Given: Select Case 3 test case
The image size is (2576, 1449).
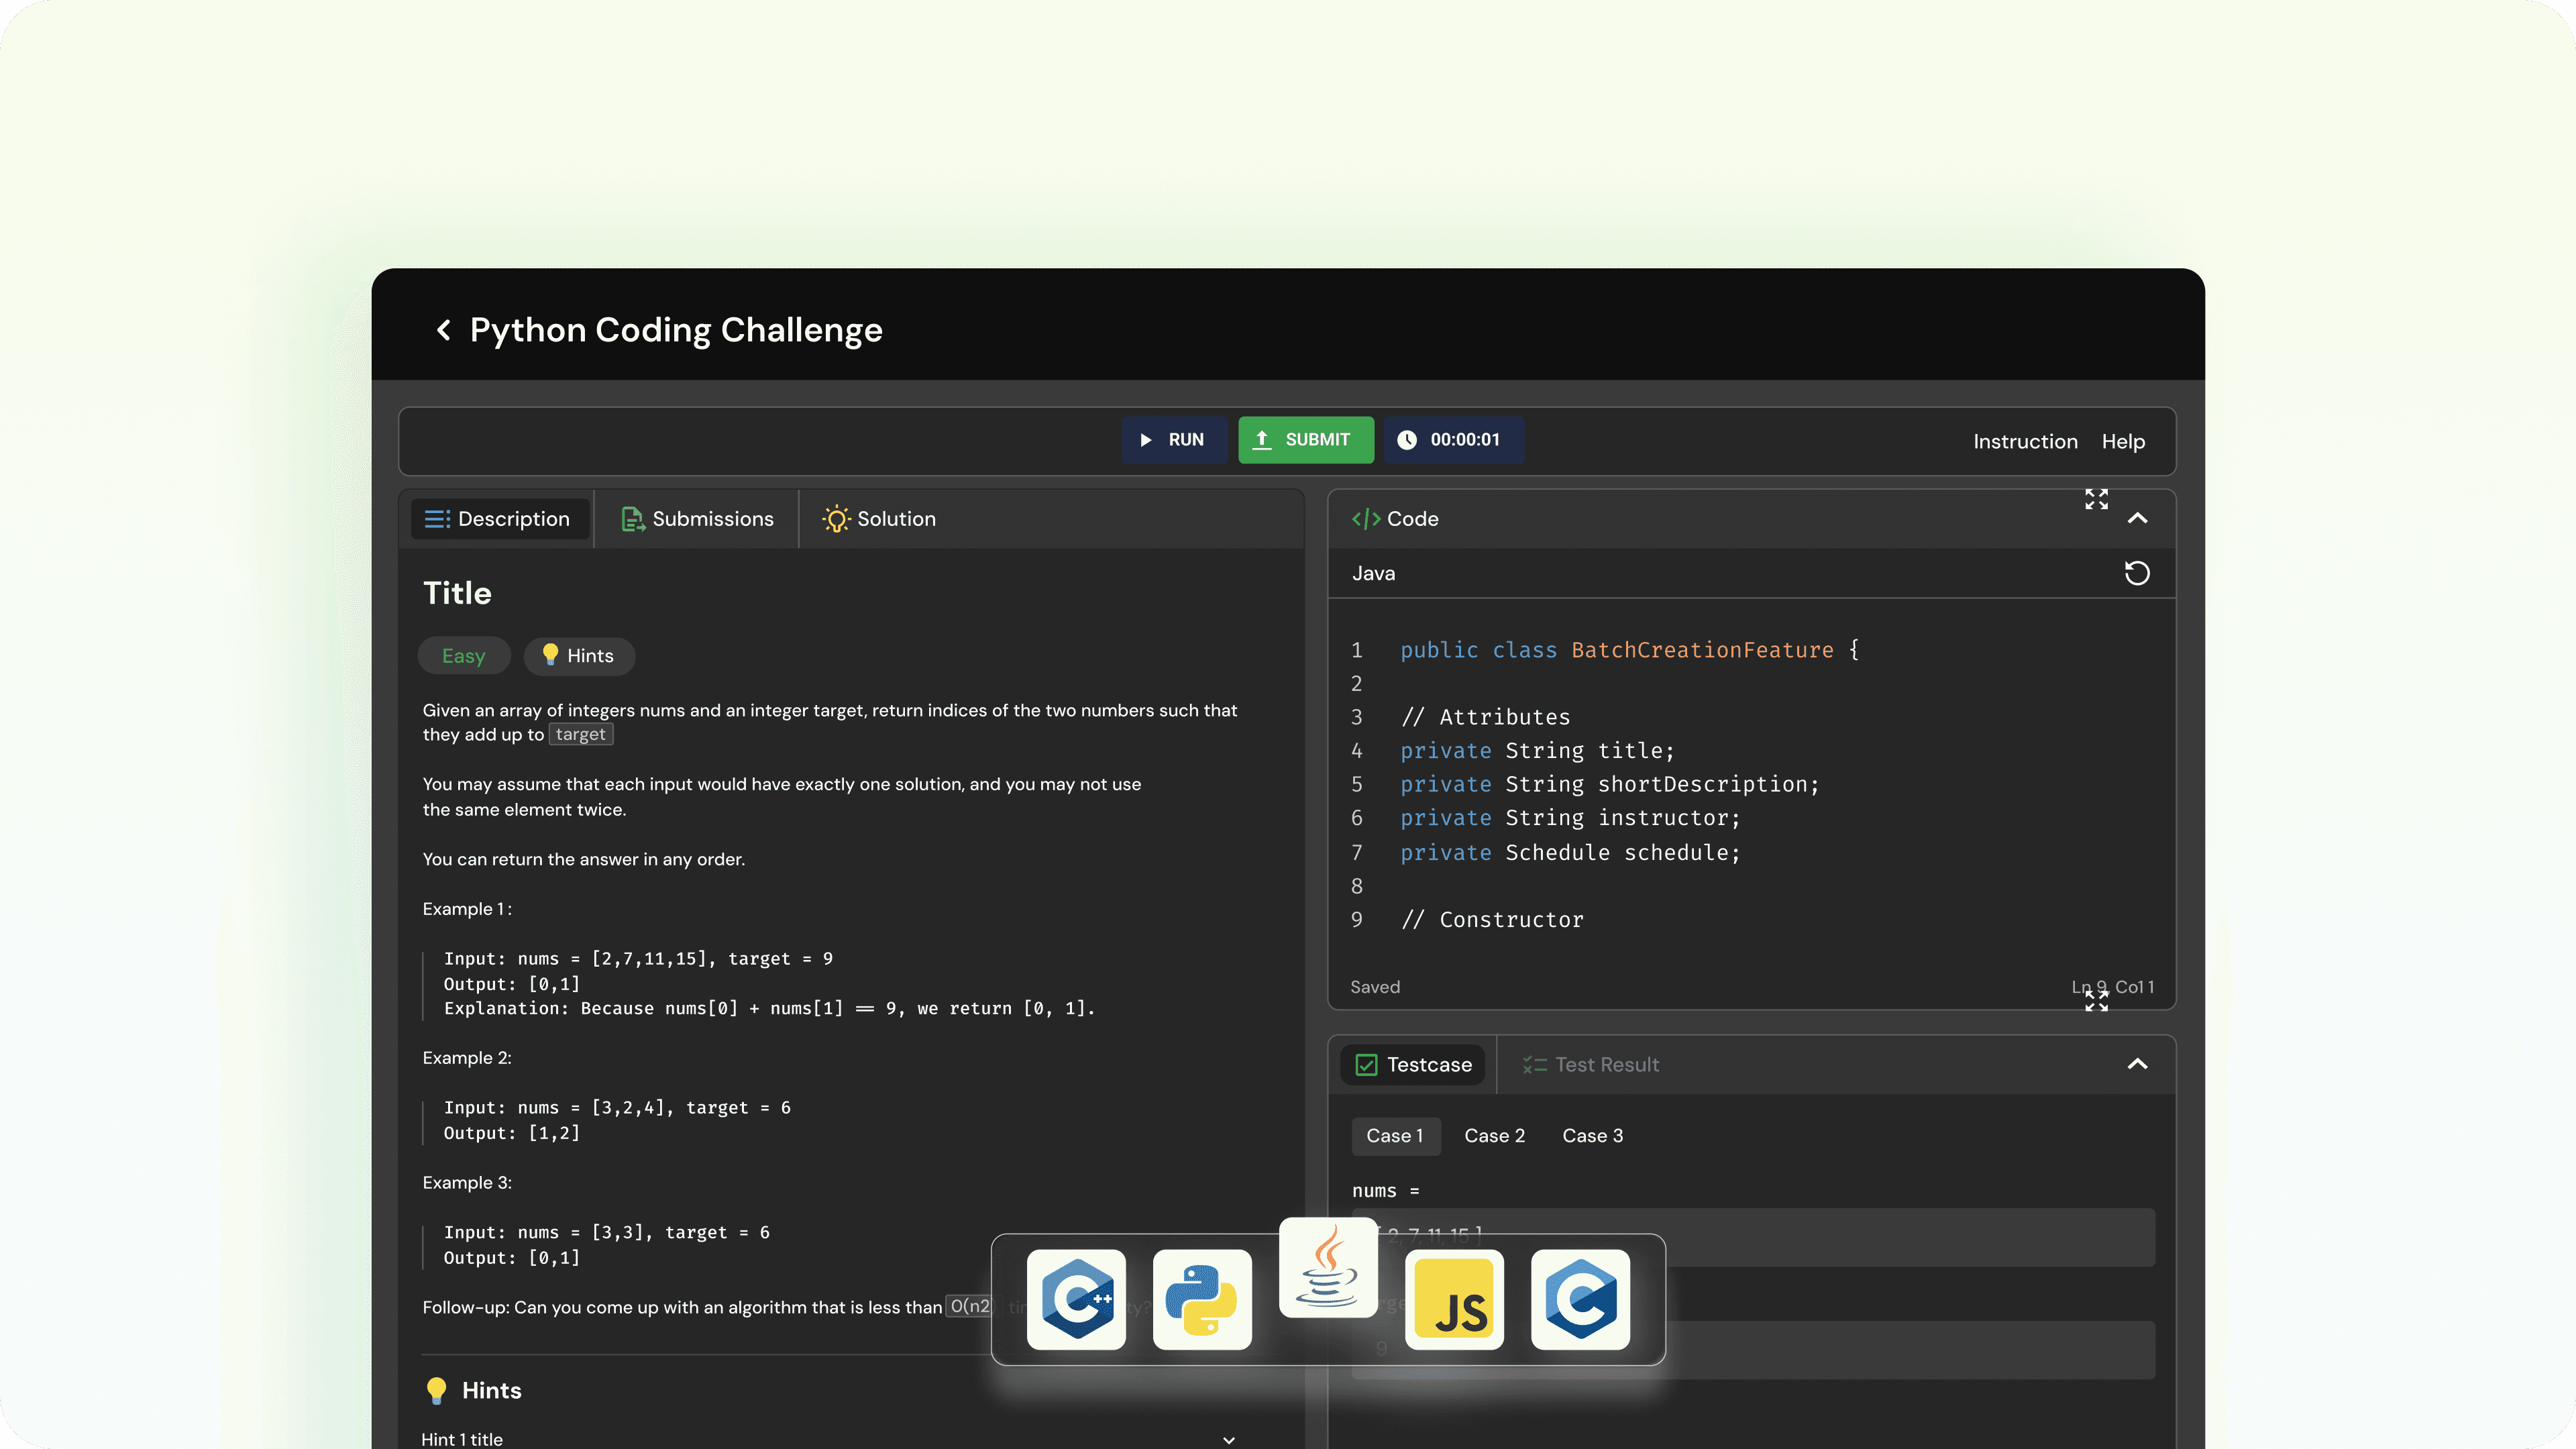Looking at the screenshot, I should 1592,1136.
